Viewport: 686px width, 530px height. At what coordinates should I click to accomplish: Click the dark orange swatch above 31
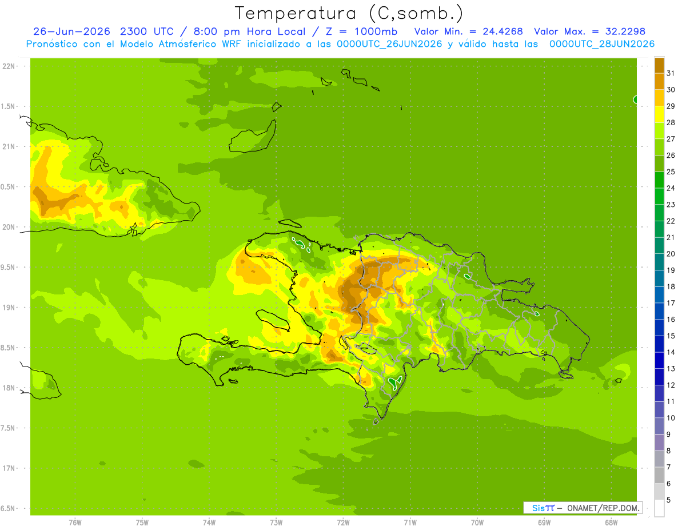659,65
